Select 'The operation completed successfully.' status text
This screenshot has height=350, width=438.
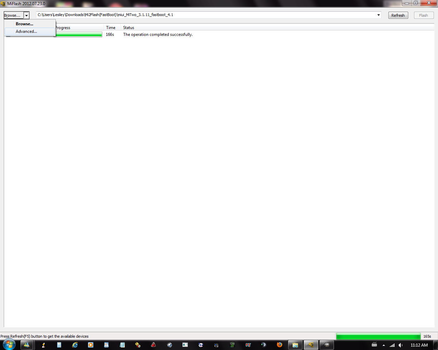(x=158, y=35)
